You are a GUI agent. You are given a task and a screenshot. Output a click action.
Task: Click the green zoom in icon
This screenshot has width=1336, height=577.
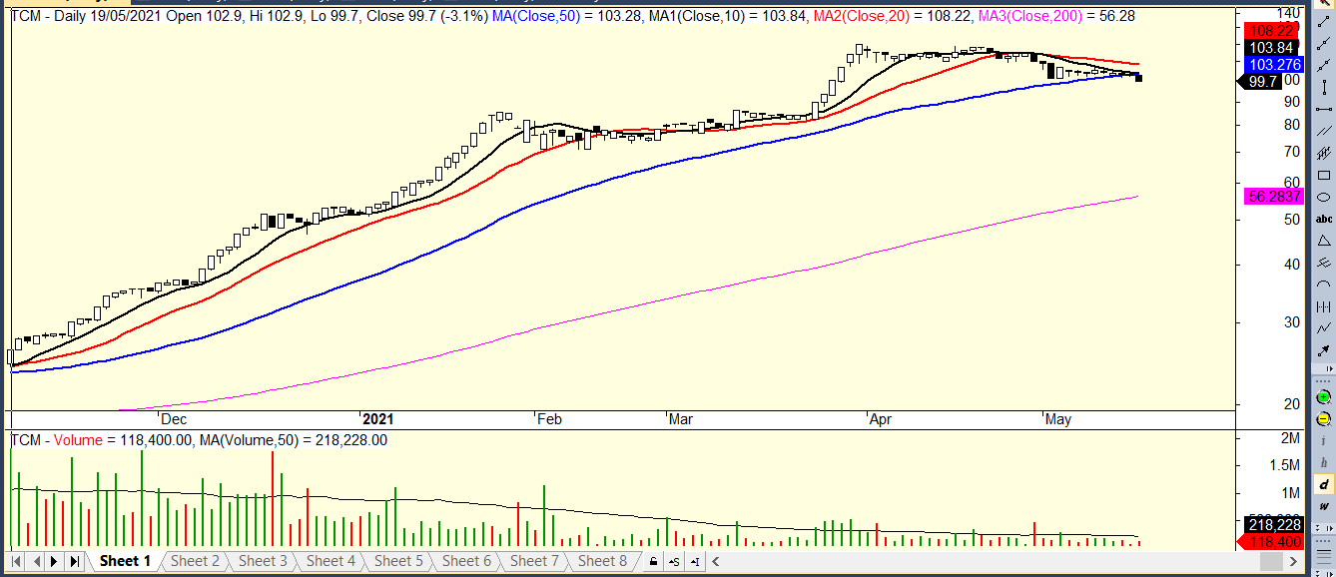(x=1324, y=397)
